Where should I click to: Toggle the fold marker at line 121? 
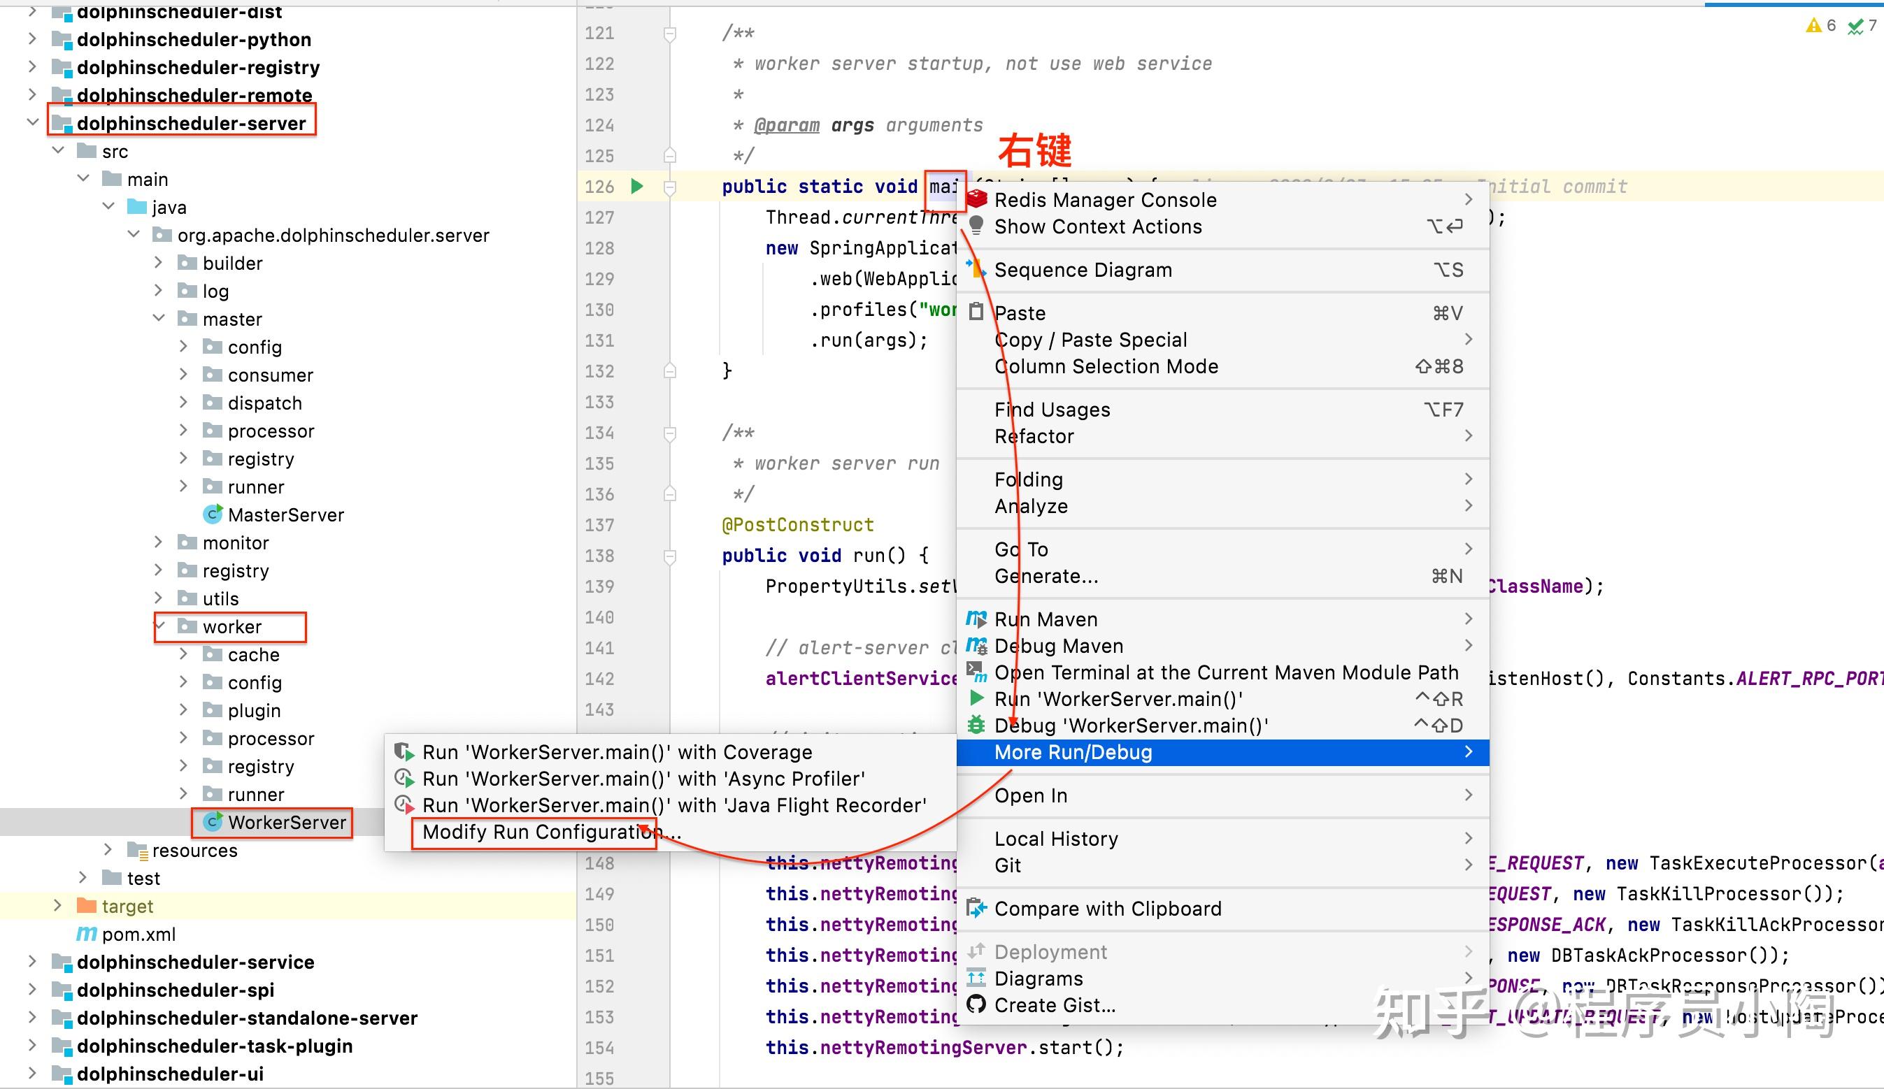[x=670, y=34]
